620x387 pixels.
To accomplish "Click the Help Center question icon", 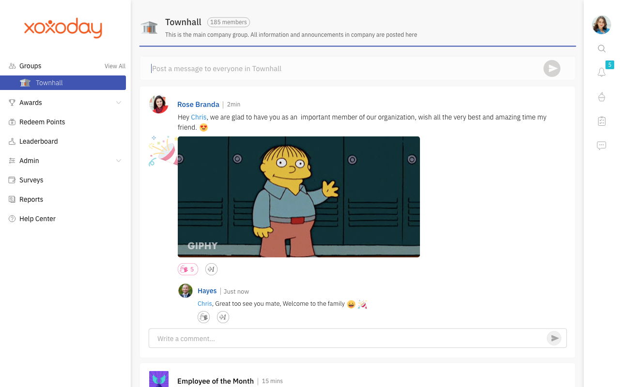I will click(13, 219).
